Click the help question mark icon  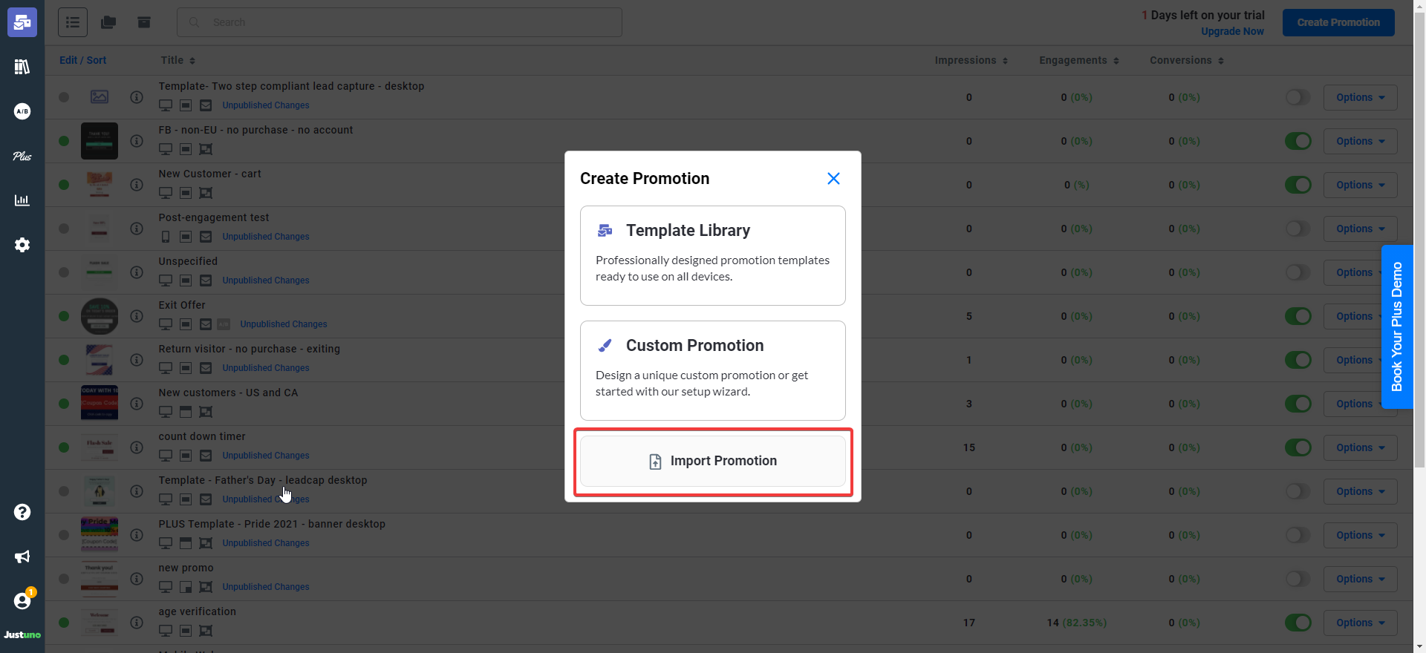click(x=22, y=512)
